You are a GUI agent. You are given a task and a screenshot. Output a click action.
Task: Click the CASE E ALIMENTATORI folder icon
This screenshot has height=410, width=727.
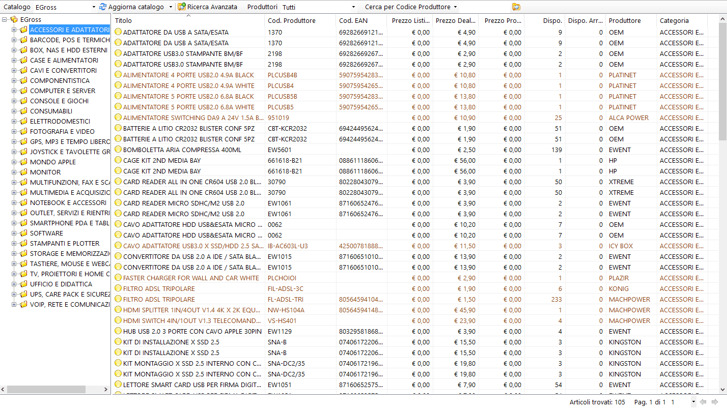pos(23,60)
